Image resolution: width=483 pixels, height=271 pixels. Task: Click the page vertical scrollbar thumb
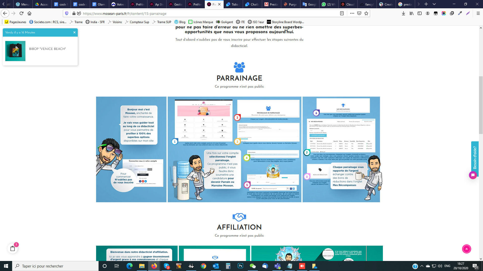coord(481,105)
